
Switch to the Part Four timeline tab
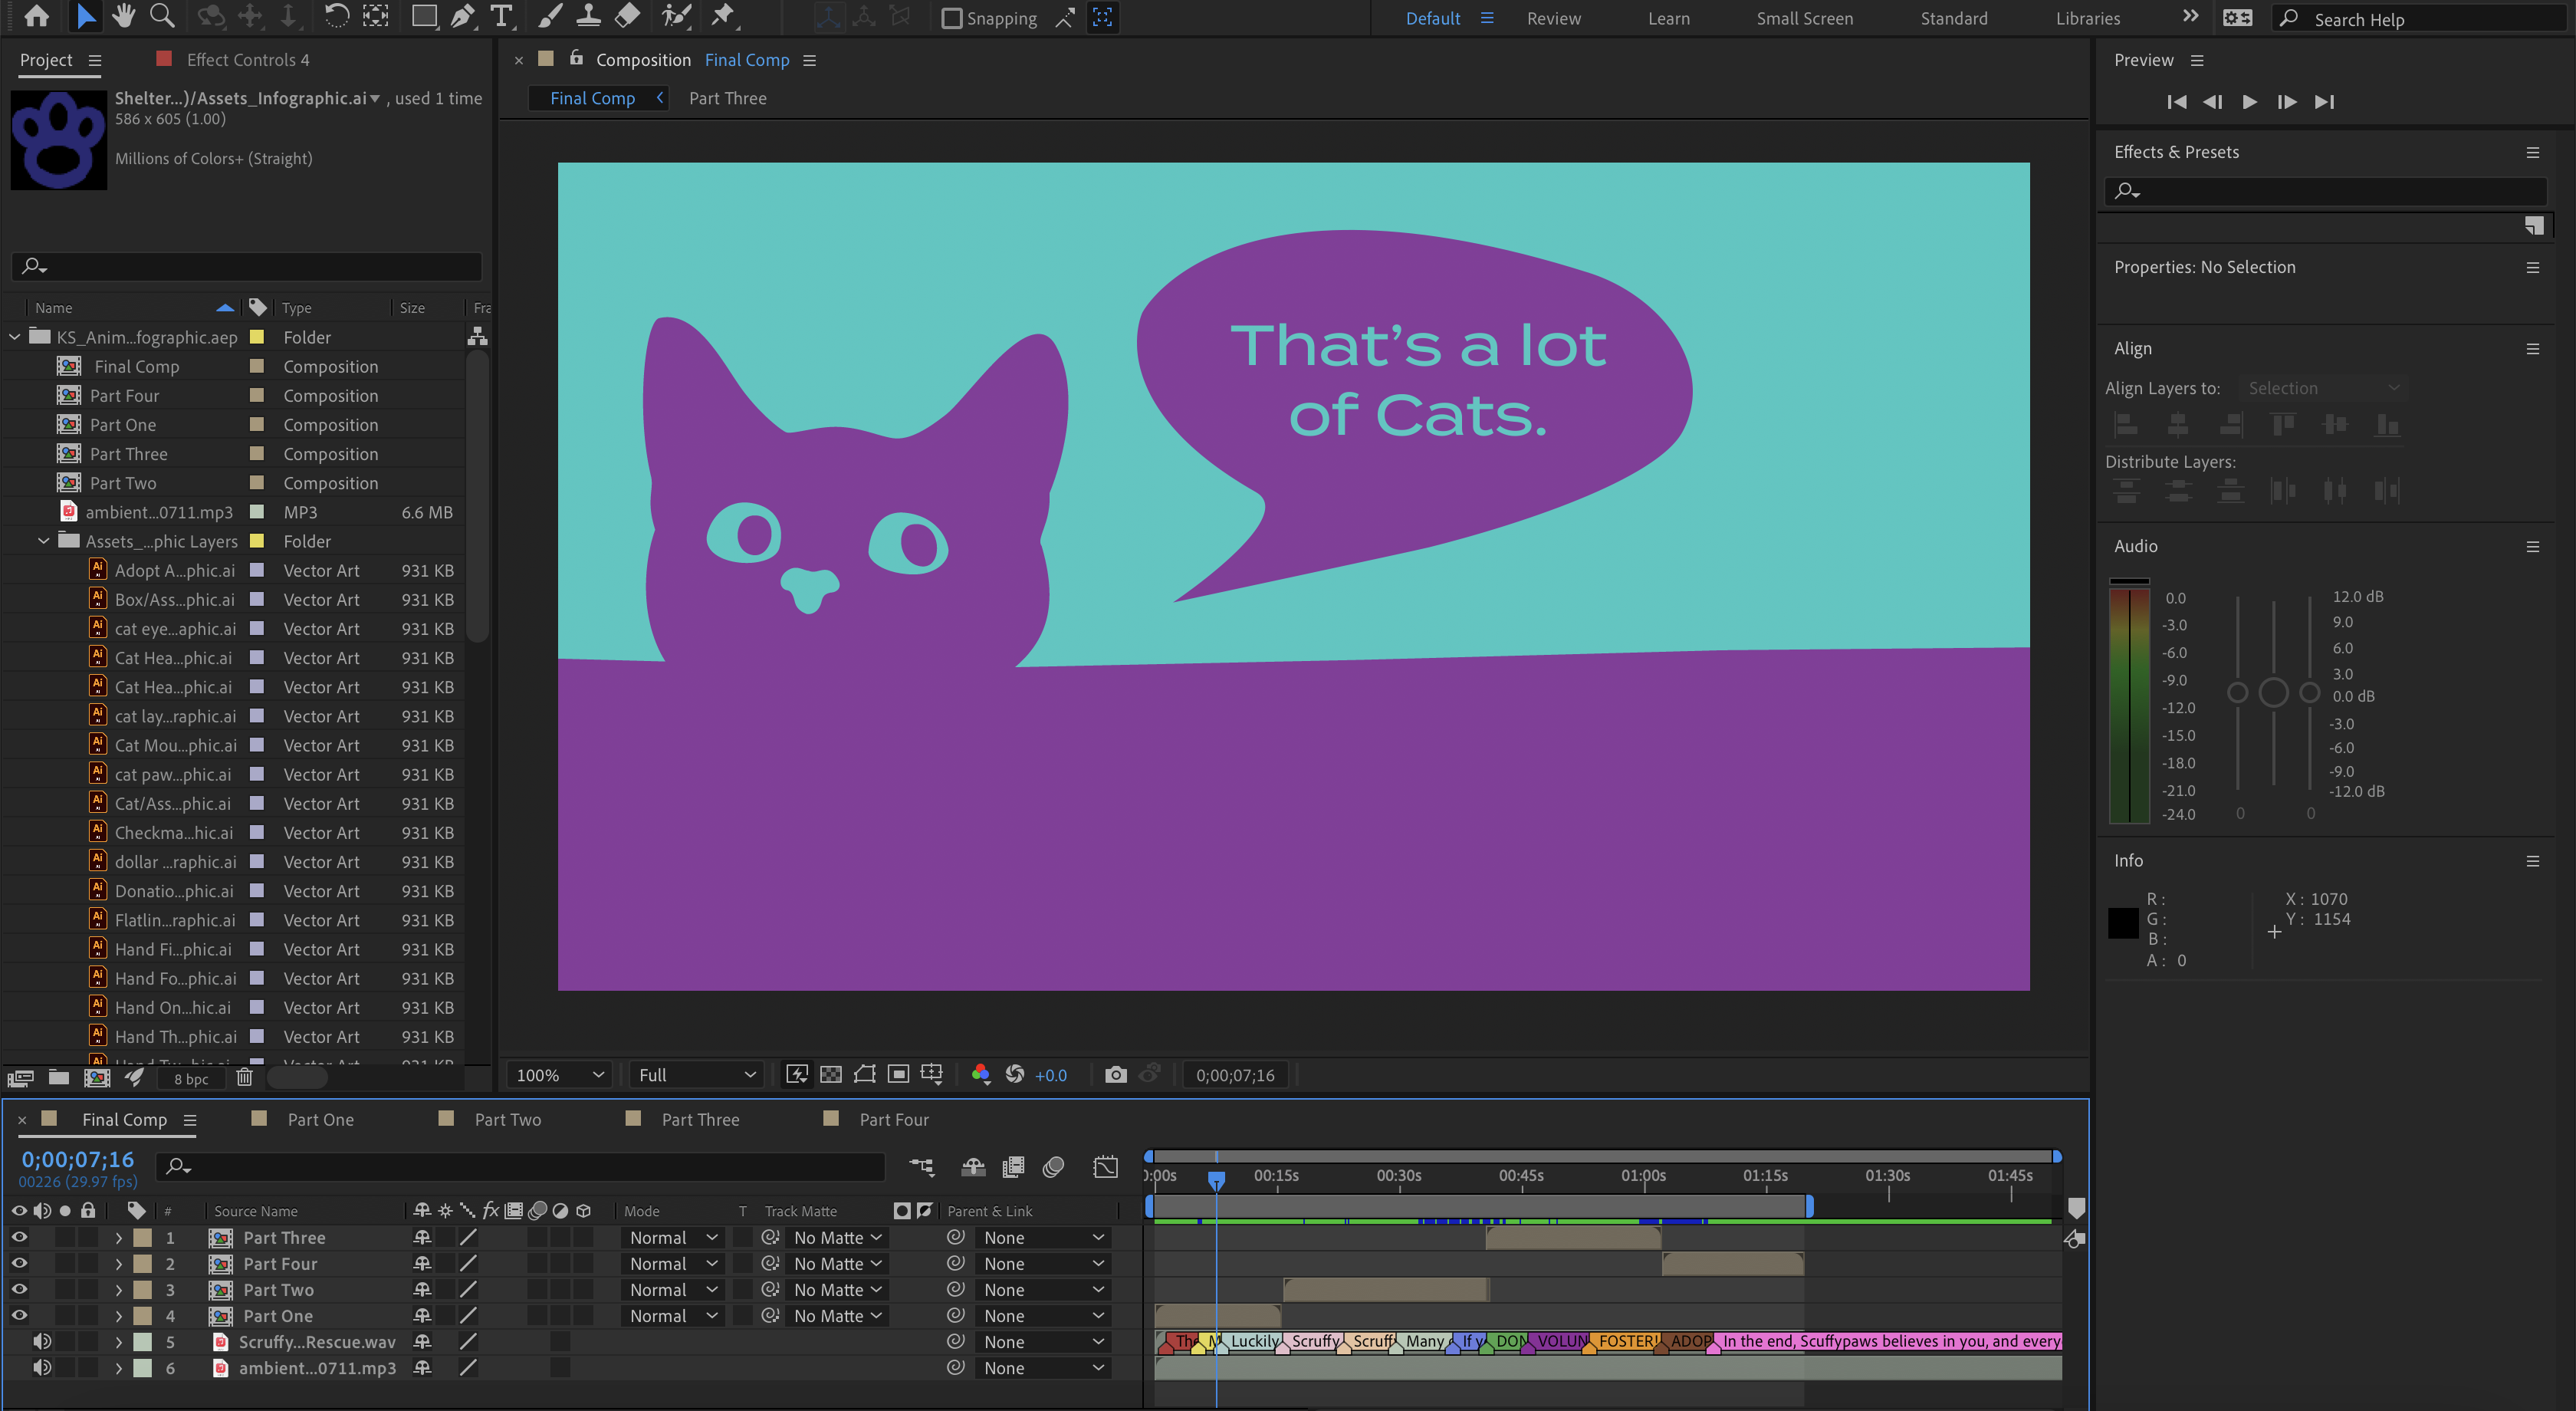tap(894, 1119)
